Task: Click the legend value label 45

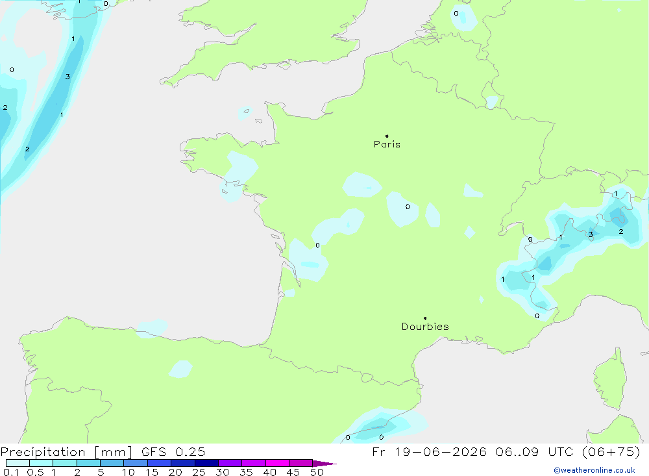Action: pyautogui.click(x=293, y=472)
